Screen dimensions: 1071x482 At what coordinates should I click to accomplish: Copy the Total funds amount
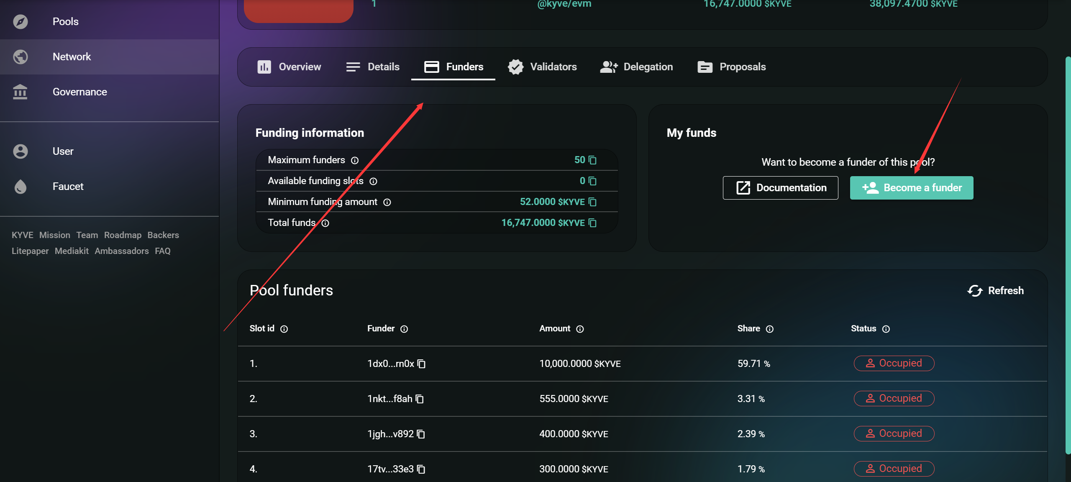click(592, 223)
